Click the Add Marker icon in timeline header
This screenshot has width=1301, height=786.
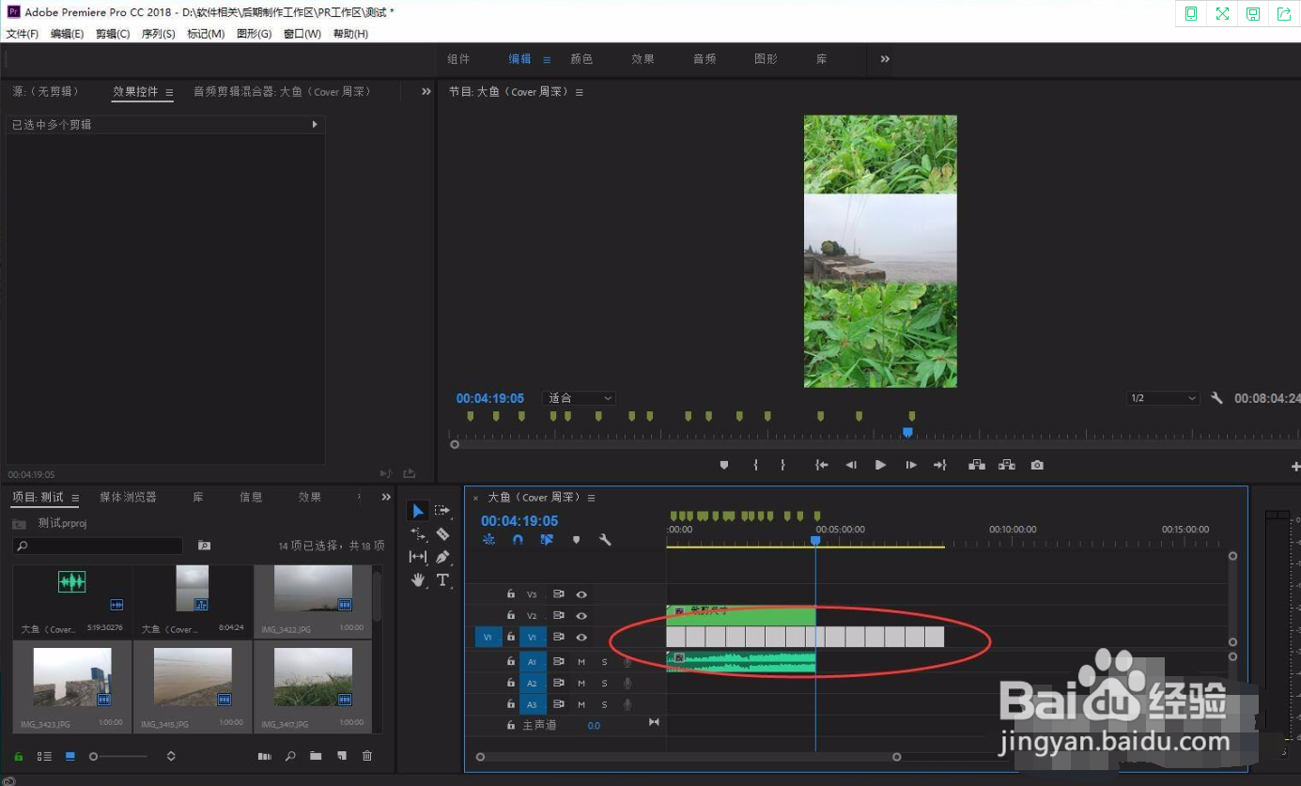pos(576,540)
